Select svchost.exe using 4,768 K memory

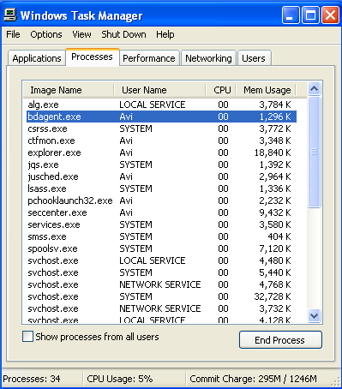point(161,284)
